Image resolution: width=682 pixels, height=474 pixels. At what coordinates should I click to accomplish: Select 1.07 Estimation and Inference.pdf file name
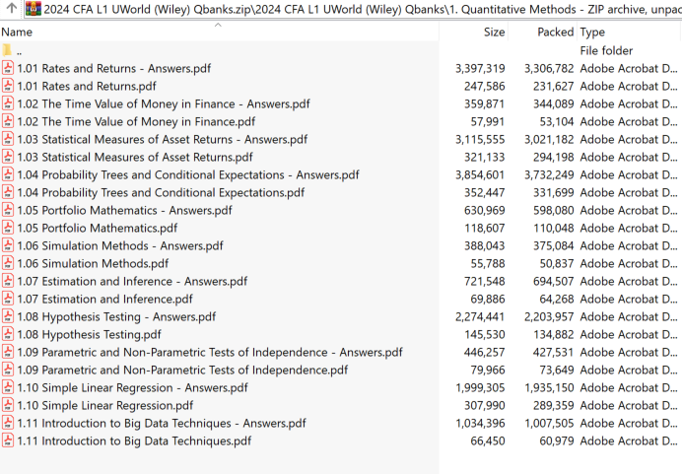tap(104, 300)
